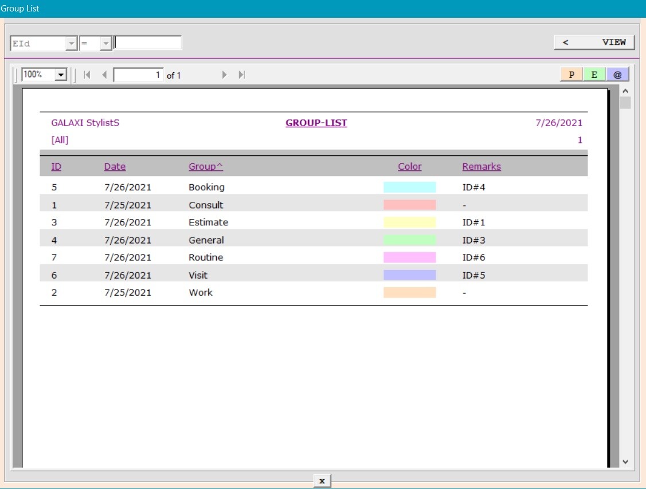Click the report date 7/26/2021 in header
646x489 pixels.
[559, 123]
